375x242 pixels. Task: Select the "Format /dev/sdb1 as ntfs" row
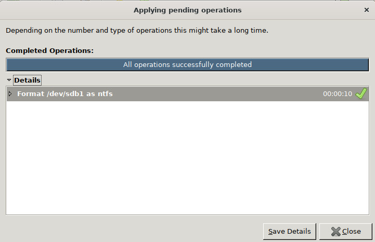[x=156, y=94]
